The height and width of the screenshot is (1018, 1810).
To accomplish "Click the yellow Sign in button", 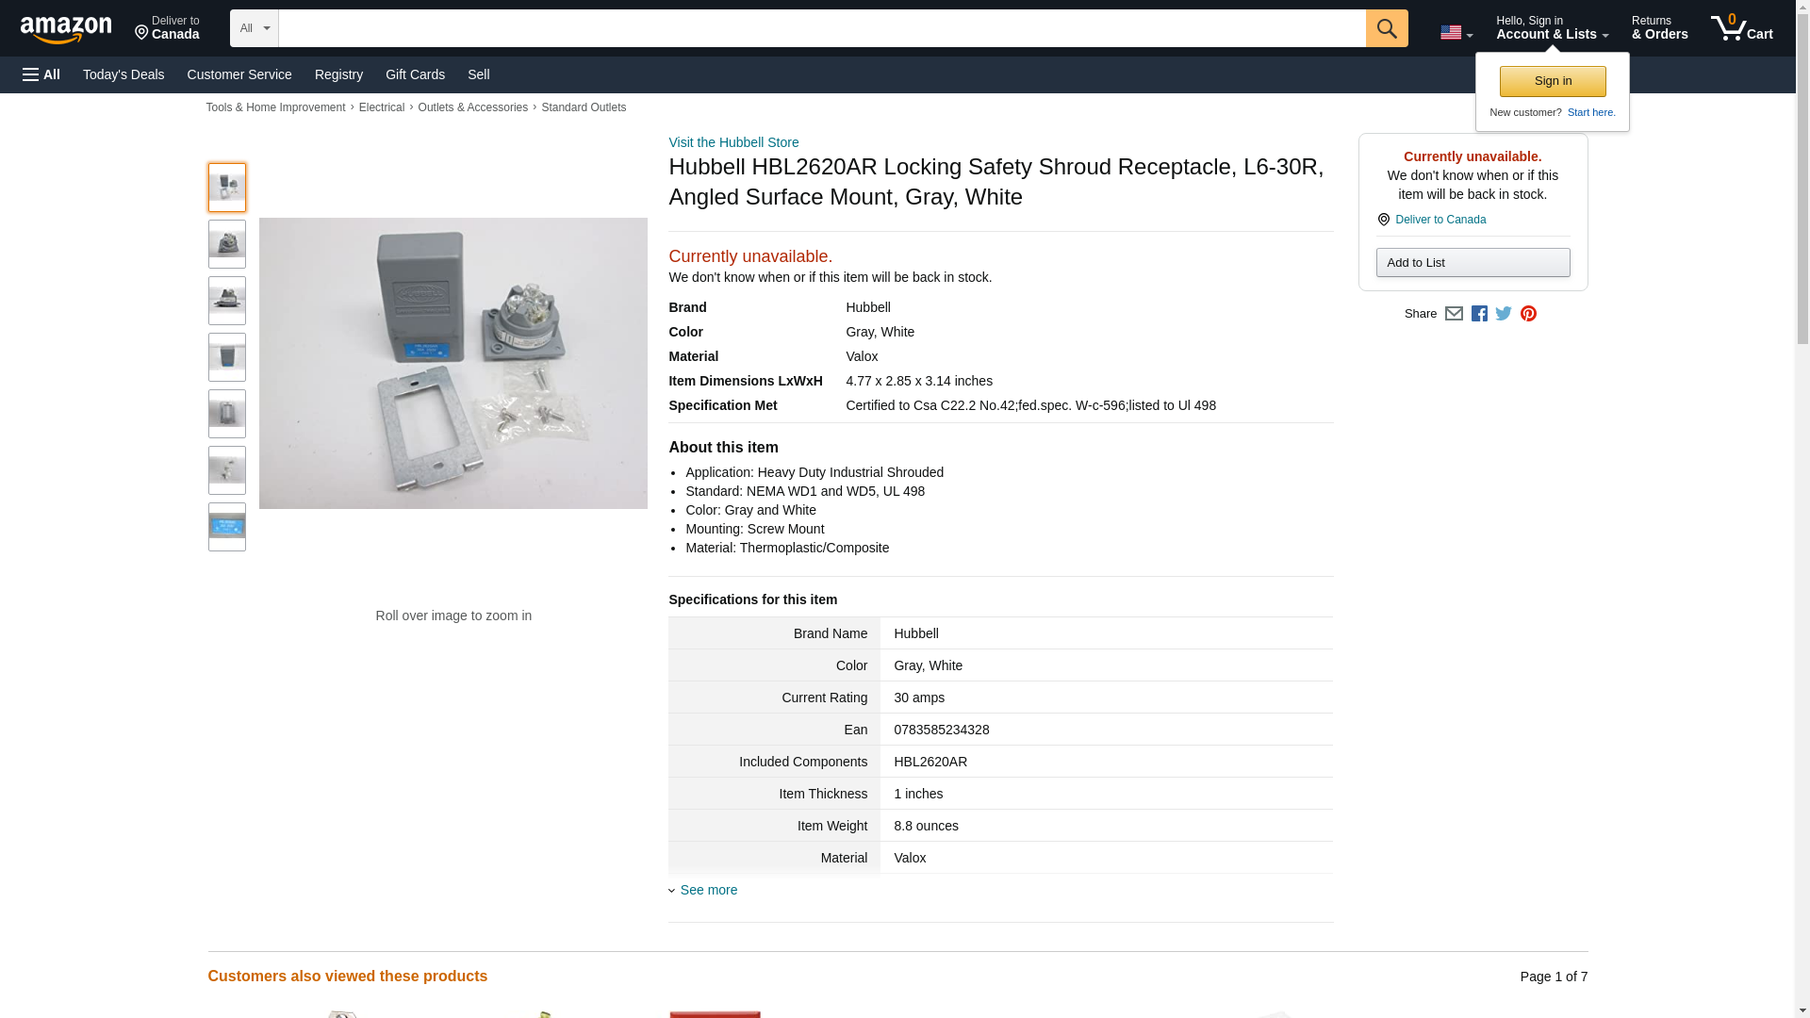I will (x=1553, y=81).
